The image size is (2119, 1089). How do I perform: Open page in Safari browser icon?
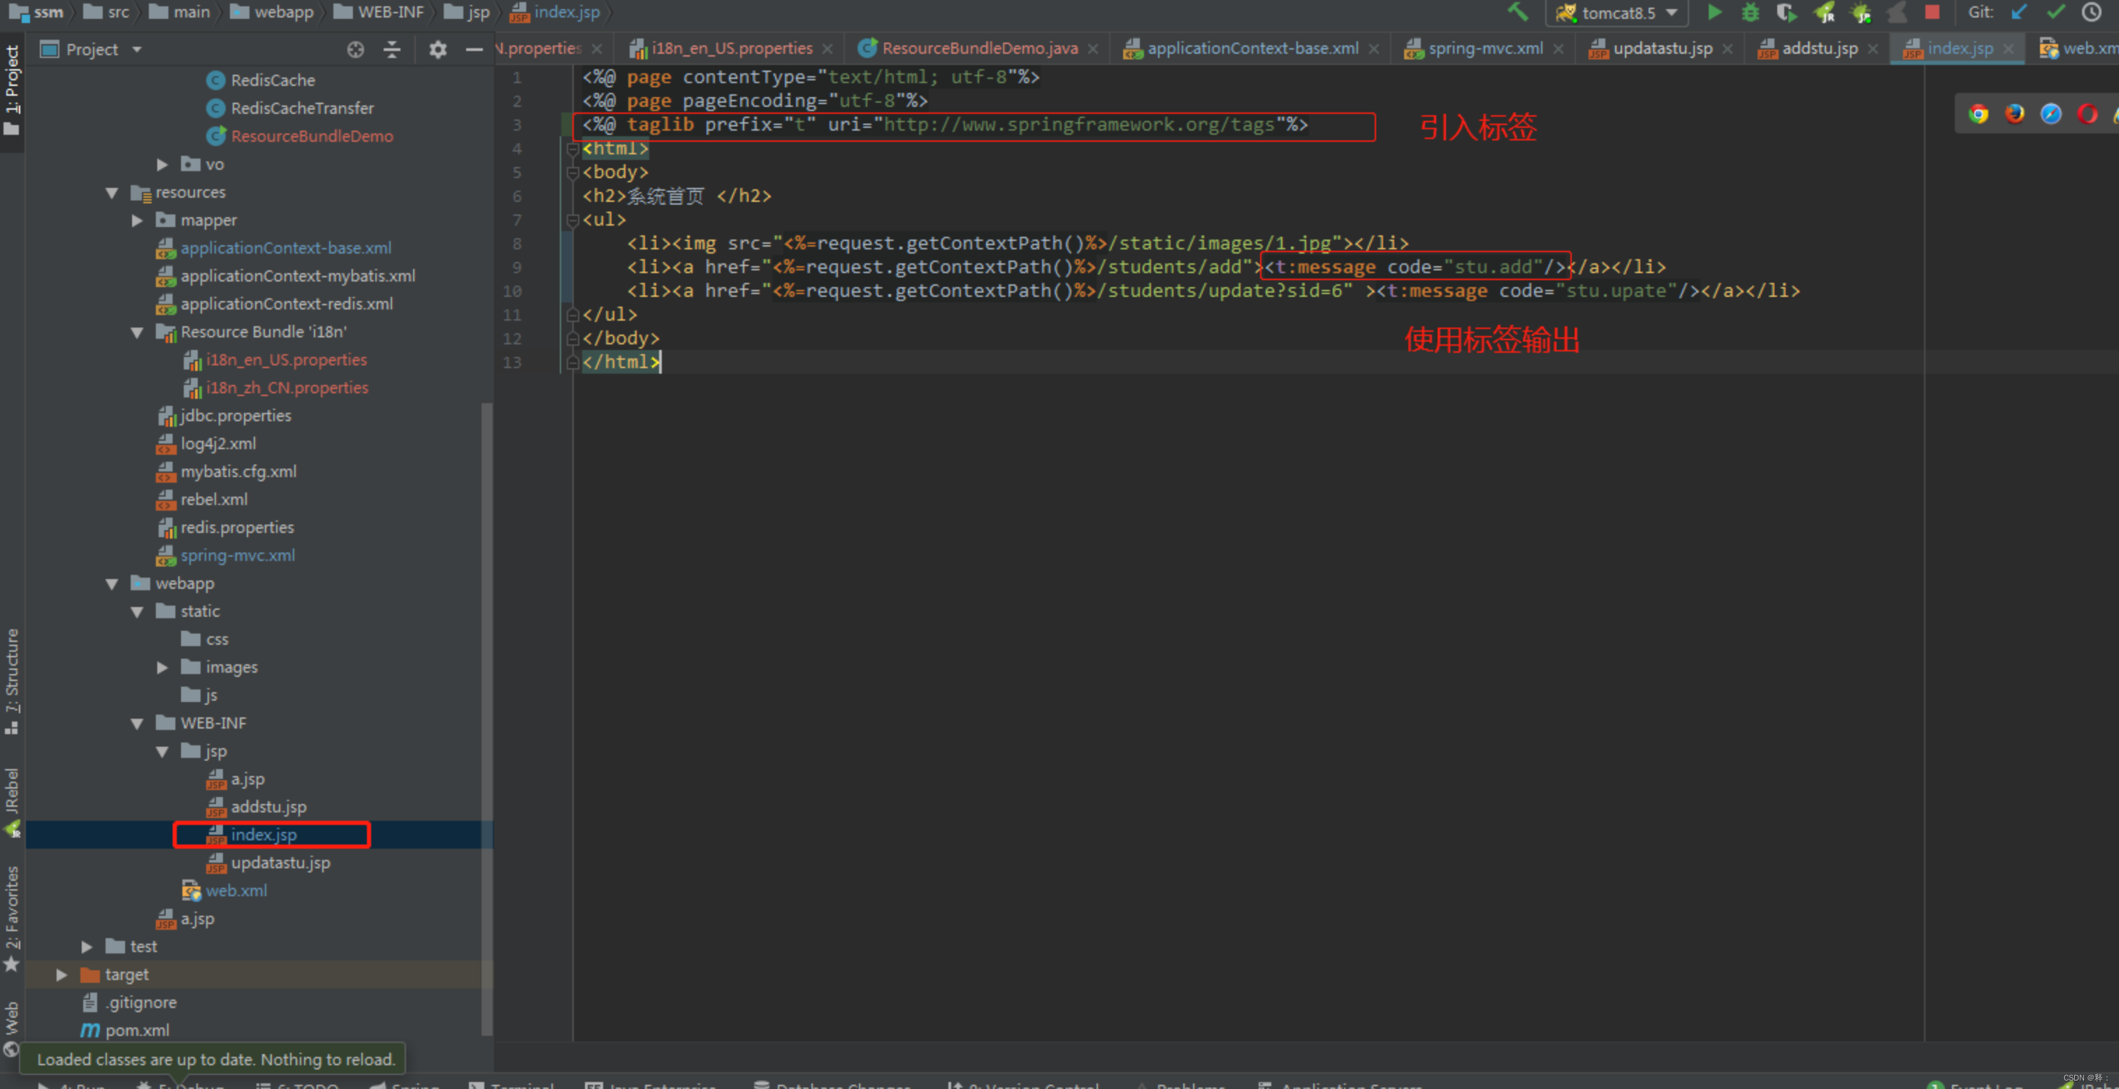(2051, 113)
